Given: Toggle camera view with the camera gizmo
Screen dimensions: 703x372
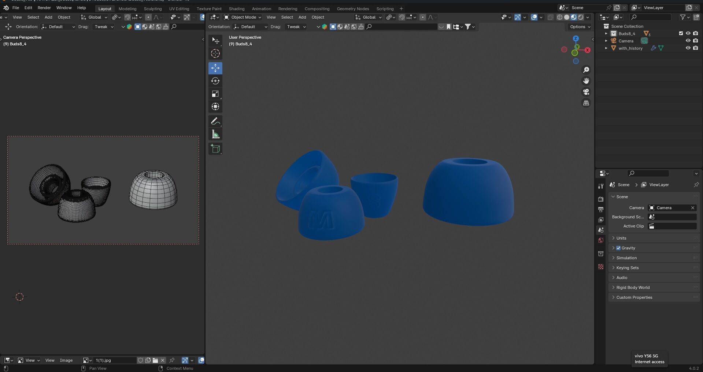Looking at the screenshot, I should pyautogui.click(x=586, y=92).
